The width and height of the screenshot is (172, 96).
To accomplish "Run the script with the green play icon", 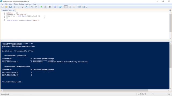I will pos(41,7).
